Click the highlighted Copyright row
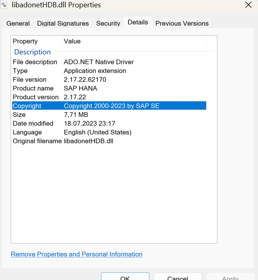Image resolution: width=258 pixels, height=280 pixels. (109, 106)
